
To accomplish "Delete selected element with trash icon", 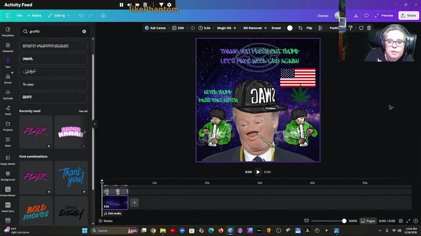I will pos(369,28).
